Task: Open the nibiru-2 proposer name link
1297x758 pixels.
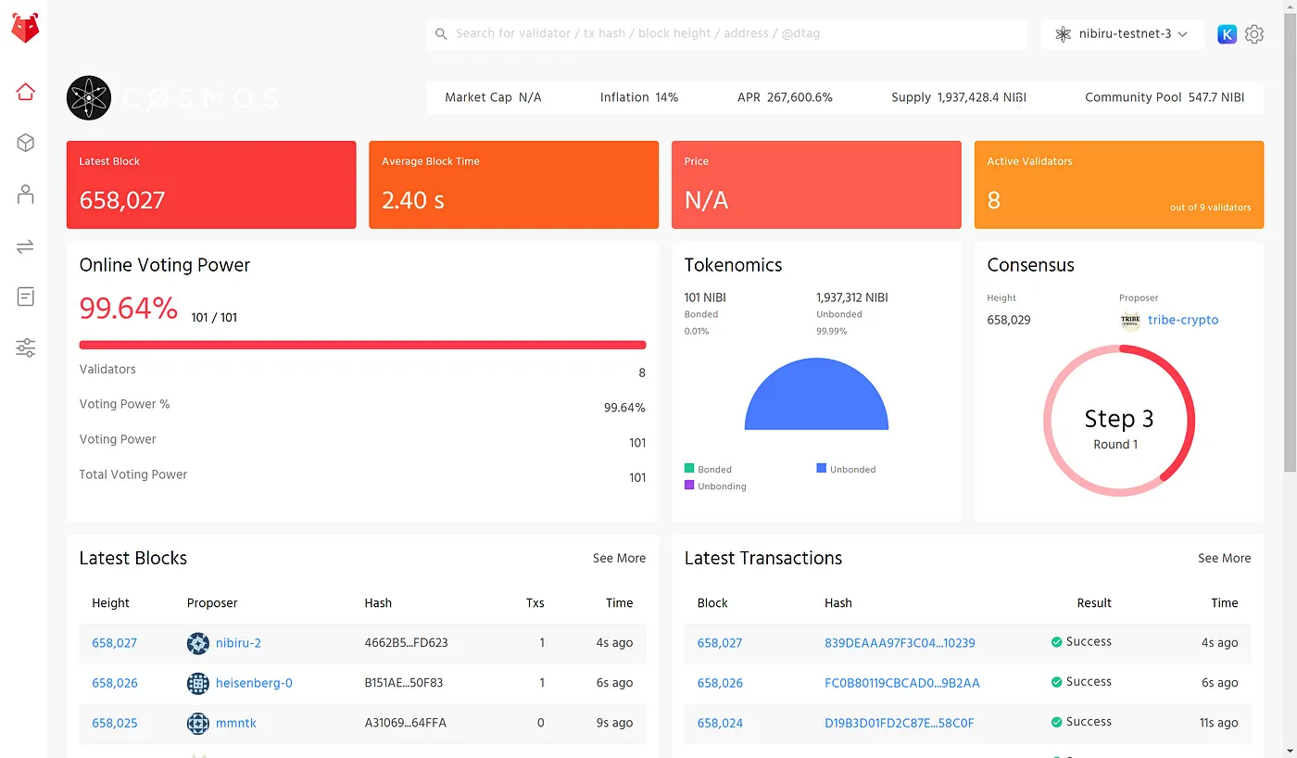Action: (x=238, y=643)
